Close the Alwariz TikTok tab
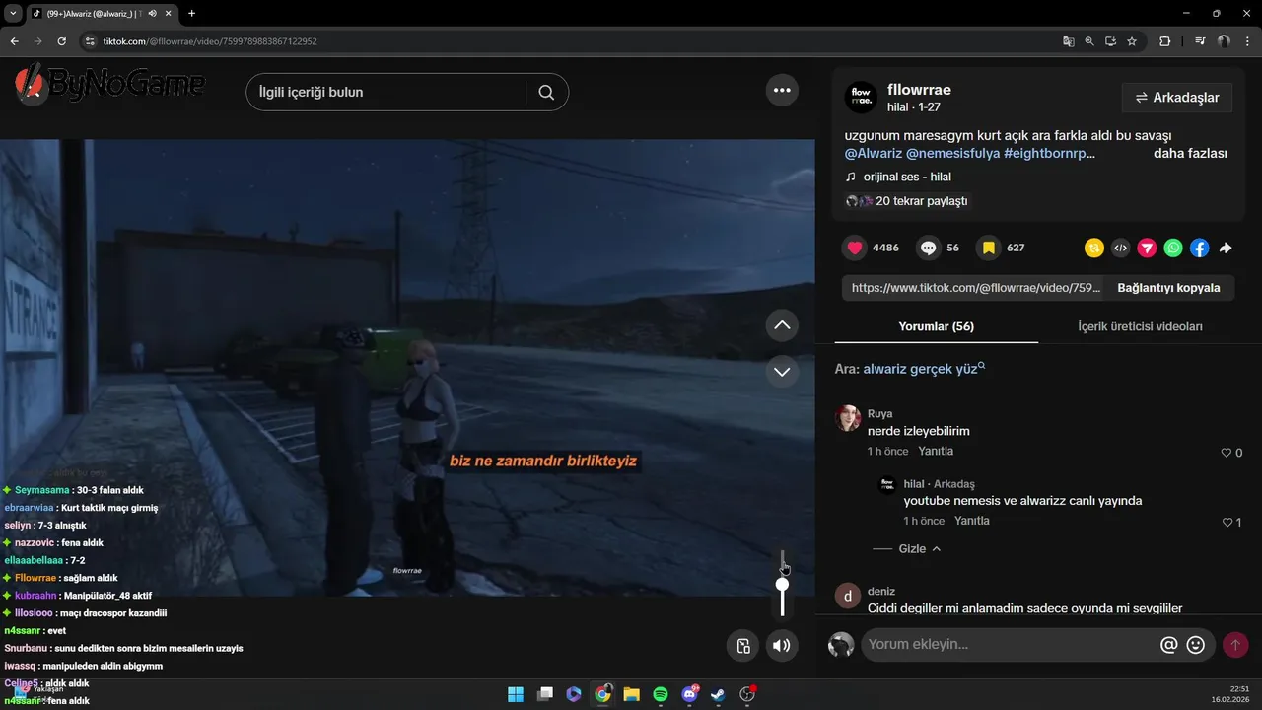 pyautogui.click(x=168, y=13)
